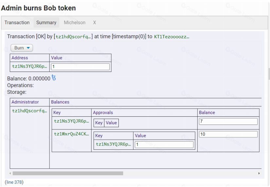270x187 pixels.
Task: Click the tez currency symbol icon
Action: [54, 78]
